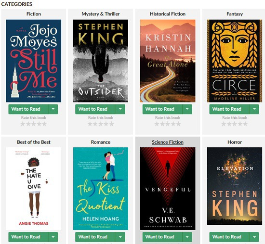Rate Still Me five stars
The image size is (265, 244).
click(44, 124)
